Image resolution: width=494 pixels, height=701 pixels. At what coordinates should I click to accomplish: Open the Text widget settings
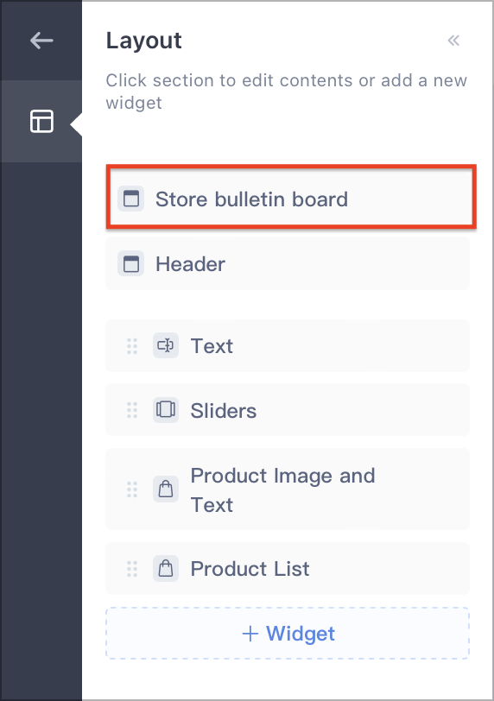288,345
